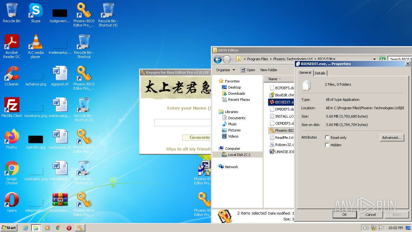This screenshot has height=232, width=412.
Task: Select Documents library in tree
Action: (x=237, y=118)
